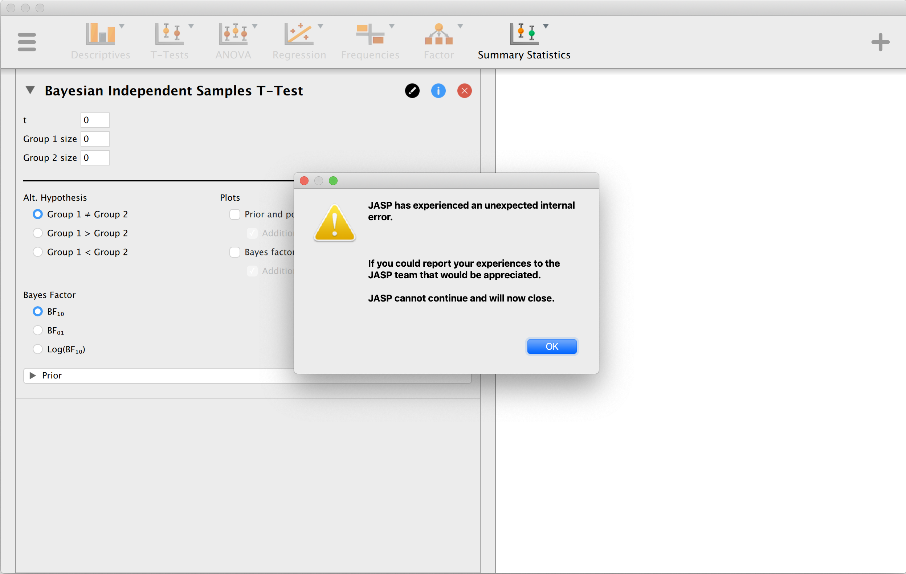Switch Bayes Factor to BF01
The width and height of the screenshot is (906, 574).
[38, 330]
